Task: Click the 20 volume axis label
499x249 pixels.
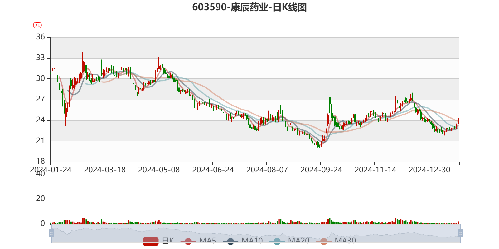Action: coord(41,199)
